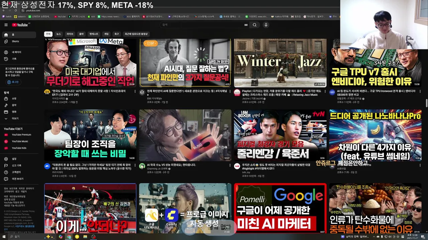Screen dimensions: 428x240
Task: Open kakaoTV bookmark
Action: point(20,16)
